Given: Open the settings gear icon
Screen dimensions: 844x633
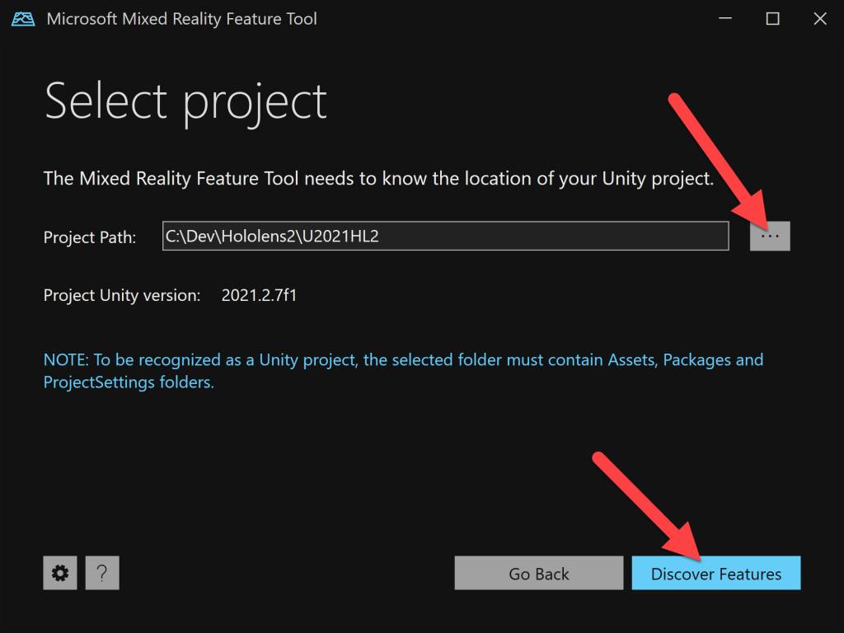Looking at the screenshot, I should (59, 573).
